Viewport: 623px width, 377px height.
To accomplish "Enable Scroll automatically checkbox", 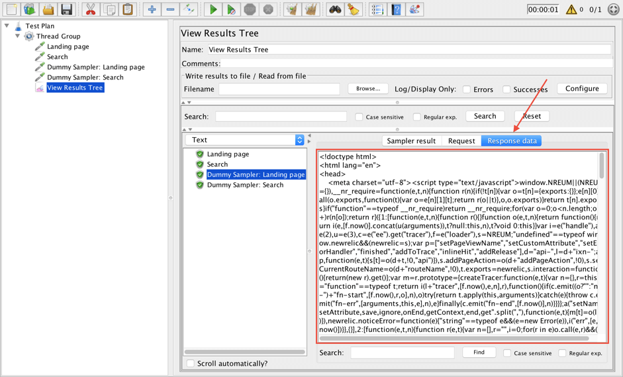I will (x=191, y=364).
